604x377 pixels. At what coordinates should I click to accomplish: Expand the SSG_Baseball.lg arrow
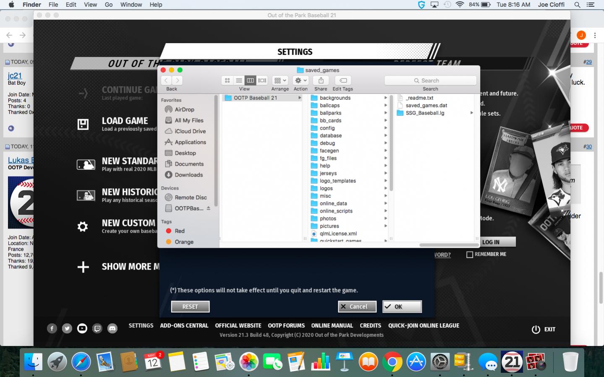click(472, 113)
